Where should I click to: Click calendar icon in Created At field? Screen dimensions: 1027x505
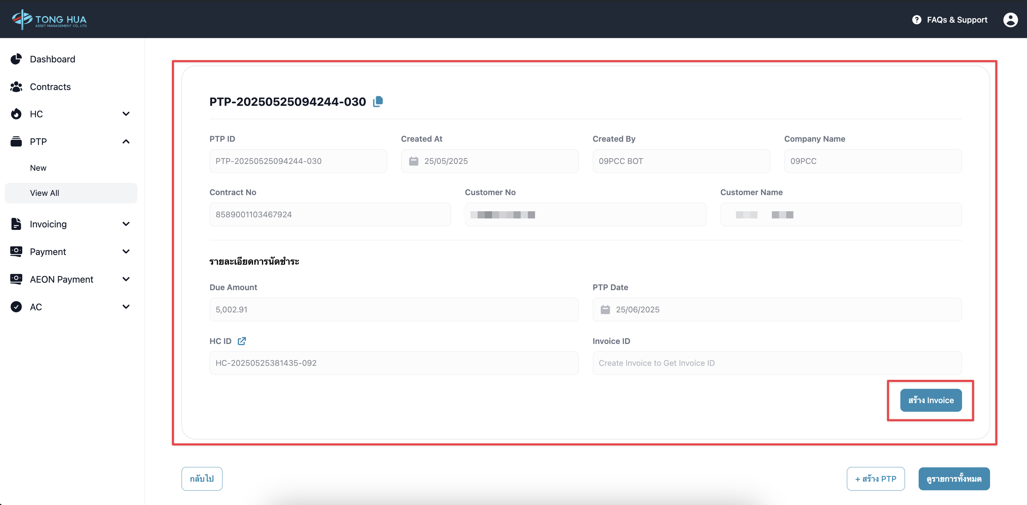tap(413, 161)
